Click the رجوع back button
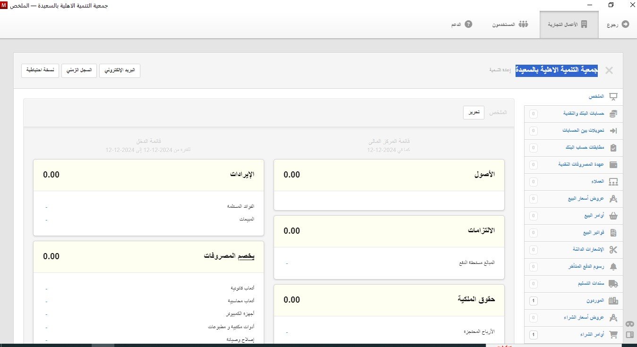 (618, 24)
